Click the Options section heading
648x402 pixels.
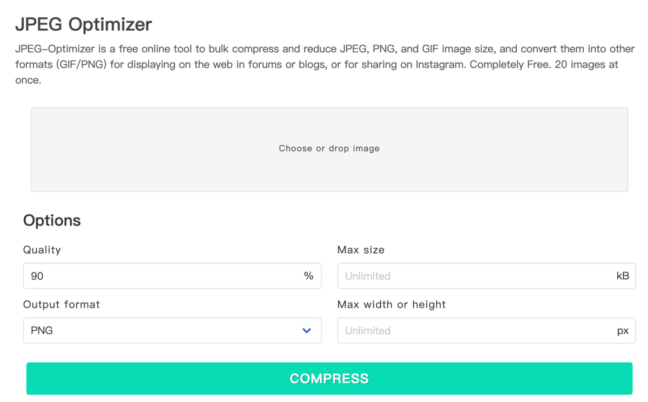pos(51,220)
